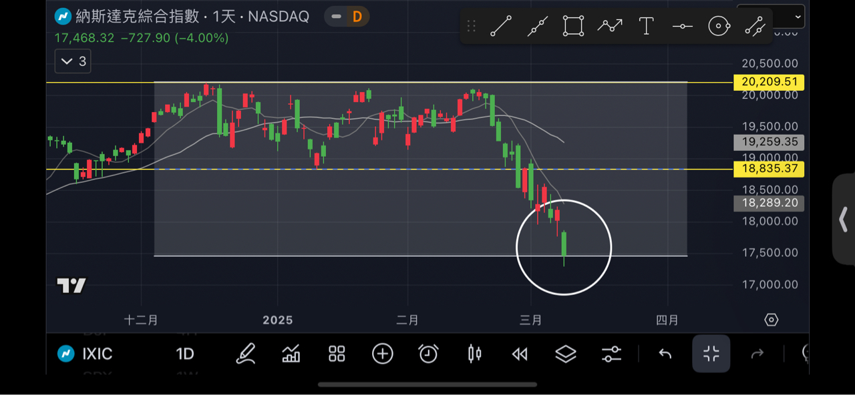
Task: Expand the collapsed indicators legend showing 3
Action: pos(73,61)
